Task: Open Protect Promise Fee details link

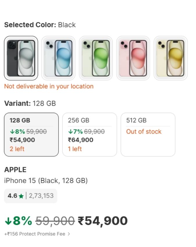Action: tap(35, 234)
